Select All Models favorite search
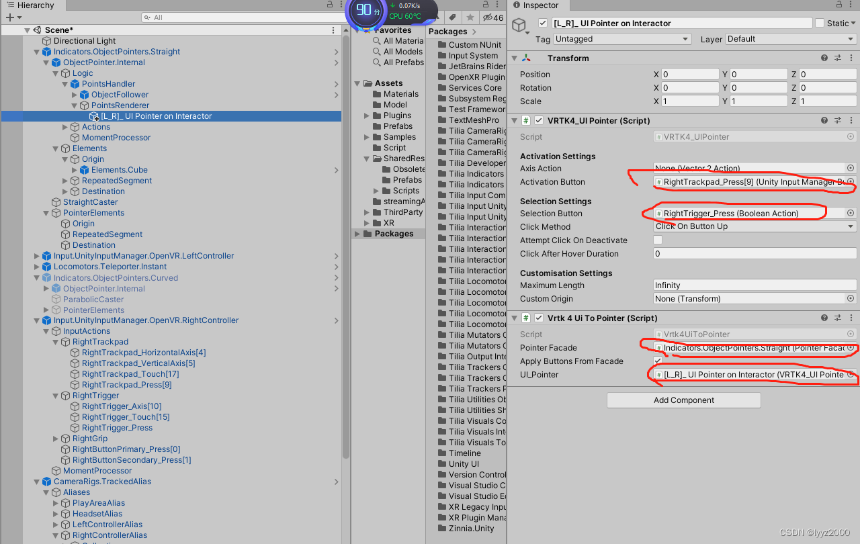The width and height of the screenshot is (860, 544). point(403,52)
